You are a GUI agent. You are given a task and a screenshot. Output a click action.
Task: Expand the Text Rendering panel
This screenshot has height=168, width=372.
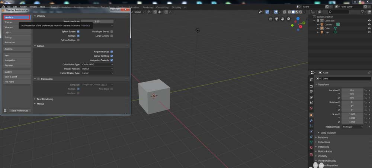pos(45,99)
